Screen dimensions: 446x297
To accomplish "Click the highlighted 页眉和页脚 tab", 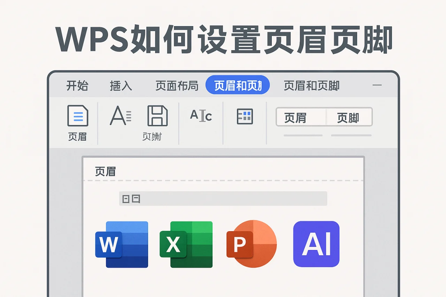I will 238,85.
